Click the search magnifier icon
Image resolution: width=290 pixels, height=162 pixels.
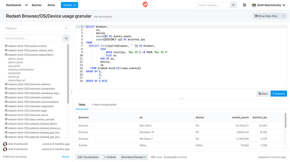[x=234, y=5]
